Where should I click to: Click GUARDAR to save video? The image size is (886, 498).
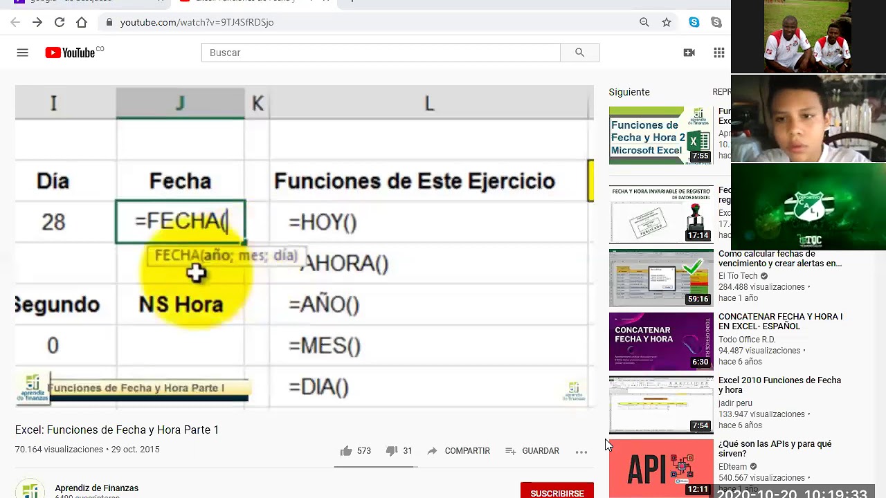[x=532, y=451]
